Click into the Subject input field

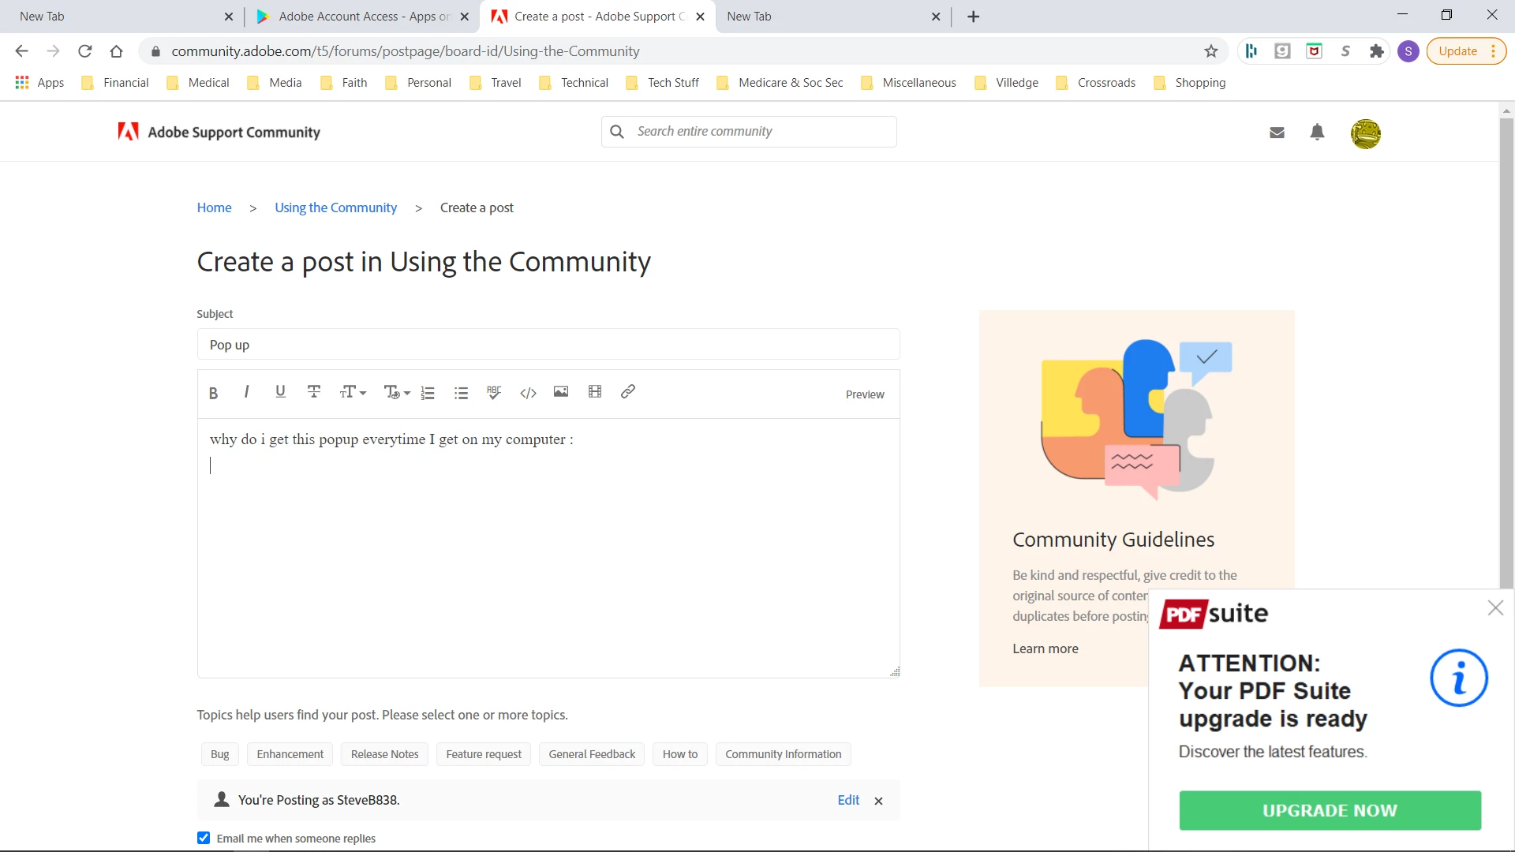click(548, 345)
